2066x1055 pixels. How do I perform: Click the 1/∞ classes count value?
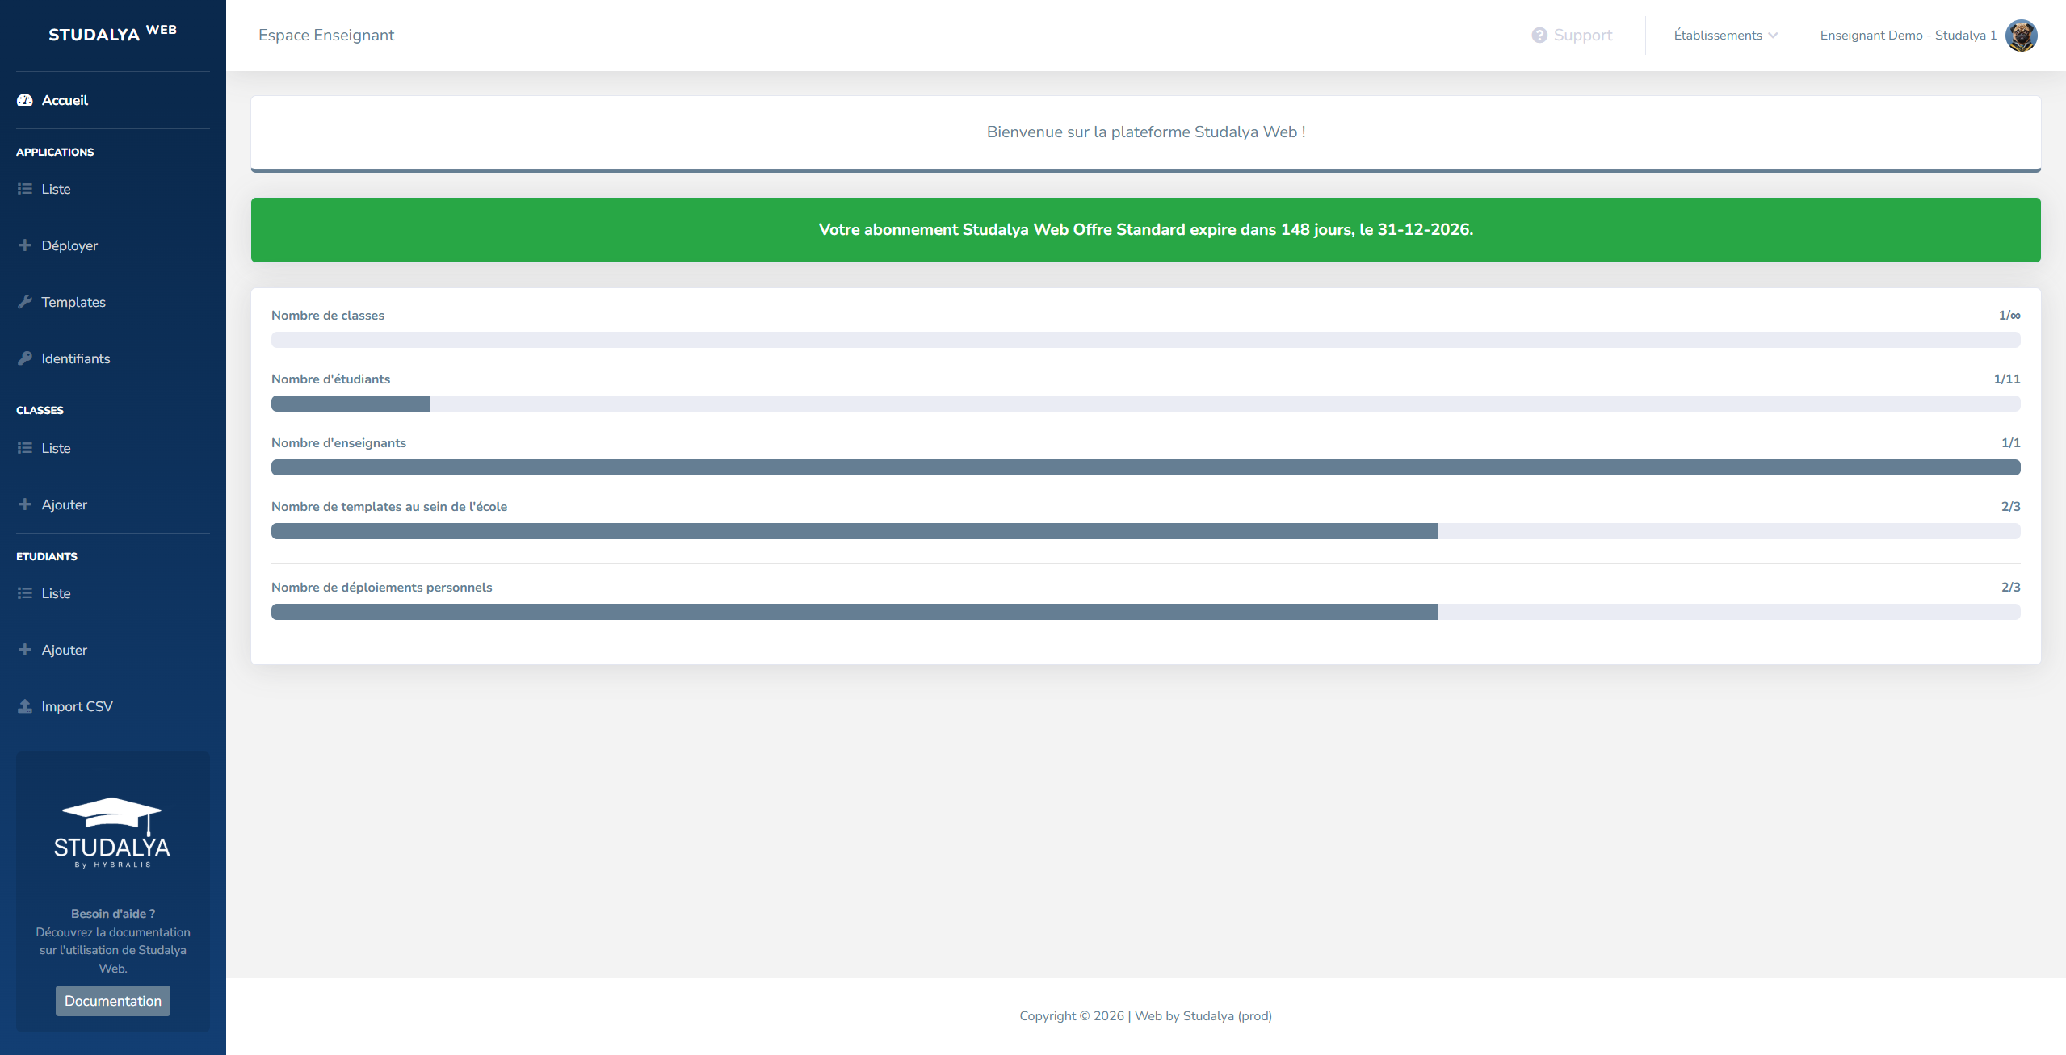2009,316
